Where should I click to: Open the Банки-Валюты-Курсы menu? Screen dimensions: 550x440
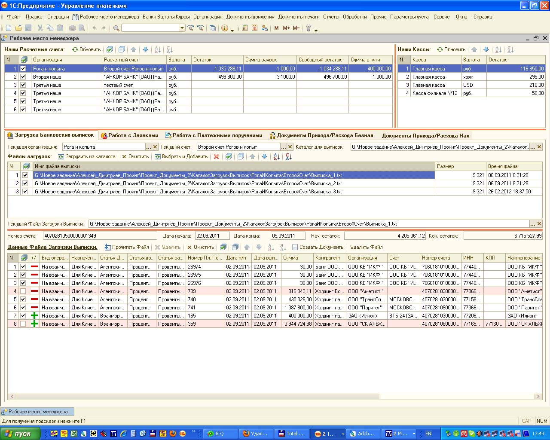(x=166, y=17)
